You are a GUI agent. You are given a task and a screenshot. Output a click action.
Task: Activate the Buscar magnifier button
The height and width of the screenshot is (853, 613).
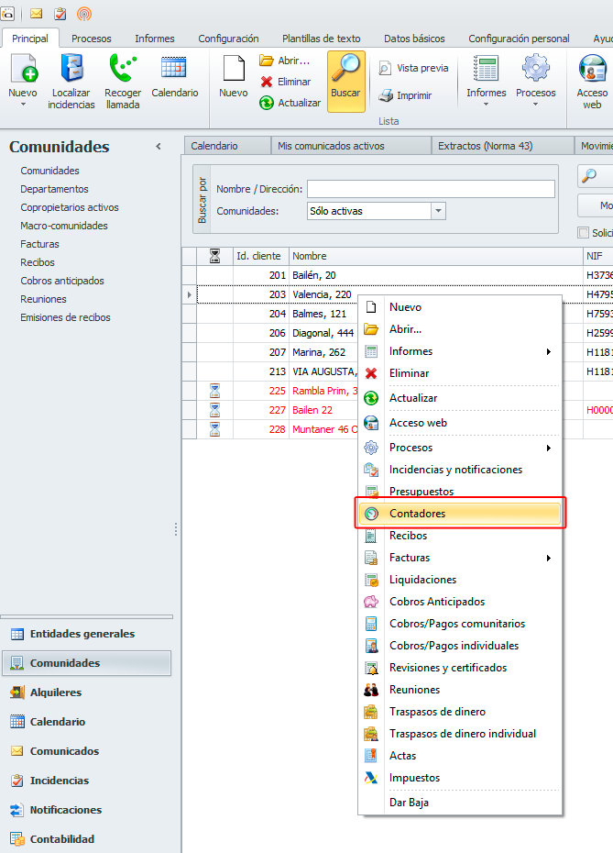345,82
